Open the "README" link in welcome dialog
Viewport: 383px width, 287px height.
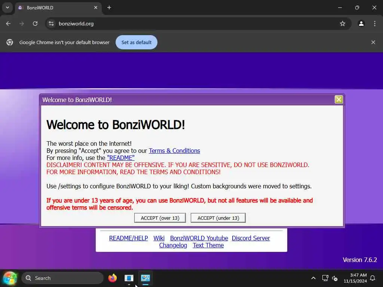[121, 158]
